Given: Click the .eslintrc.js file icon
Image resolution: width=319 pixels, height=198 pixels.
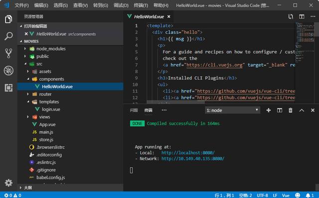Looking at the screenshot, I should pyautogui.click(x=31, y=162).
